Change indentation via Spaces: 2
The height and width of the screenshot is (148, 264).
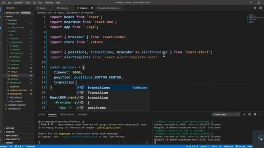tap(205, 146)
